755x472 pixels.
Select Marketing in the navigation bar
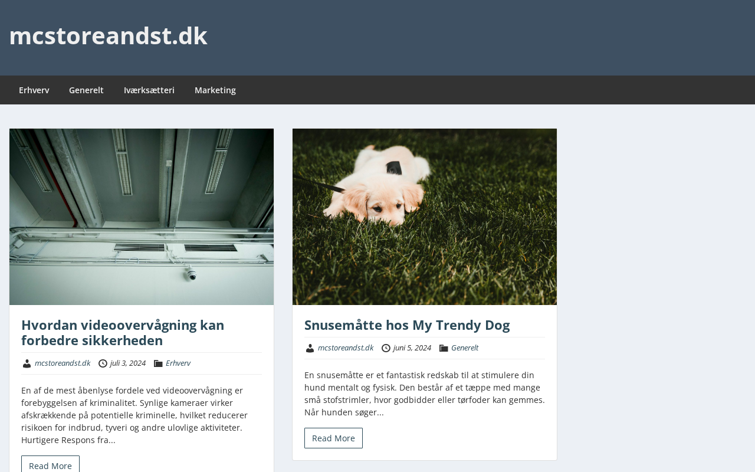(x=215, y=90)
